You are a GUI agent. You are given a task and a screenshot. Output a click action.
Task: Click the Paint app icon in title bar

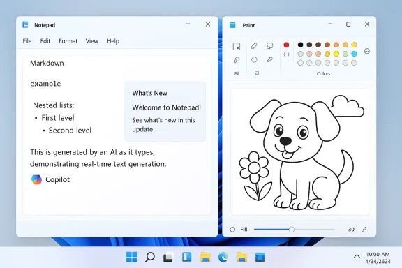(232, 25)
